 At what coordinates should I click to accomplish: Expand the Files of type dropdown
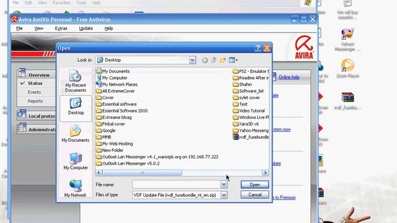point(224,195)
